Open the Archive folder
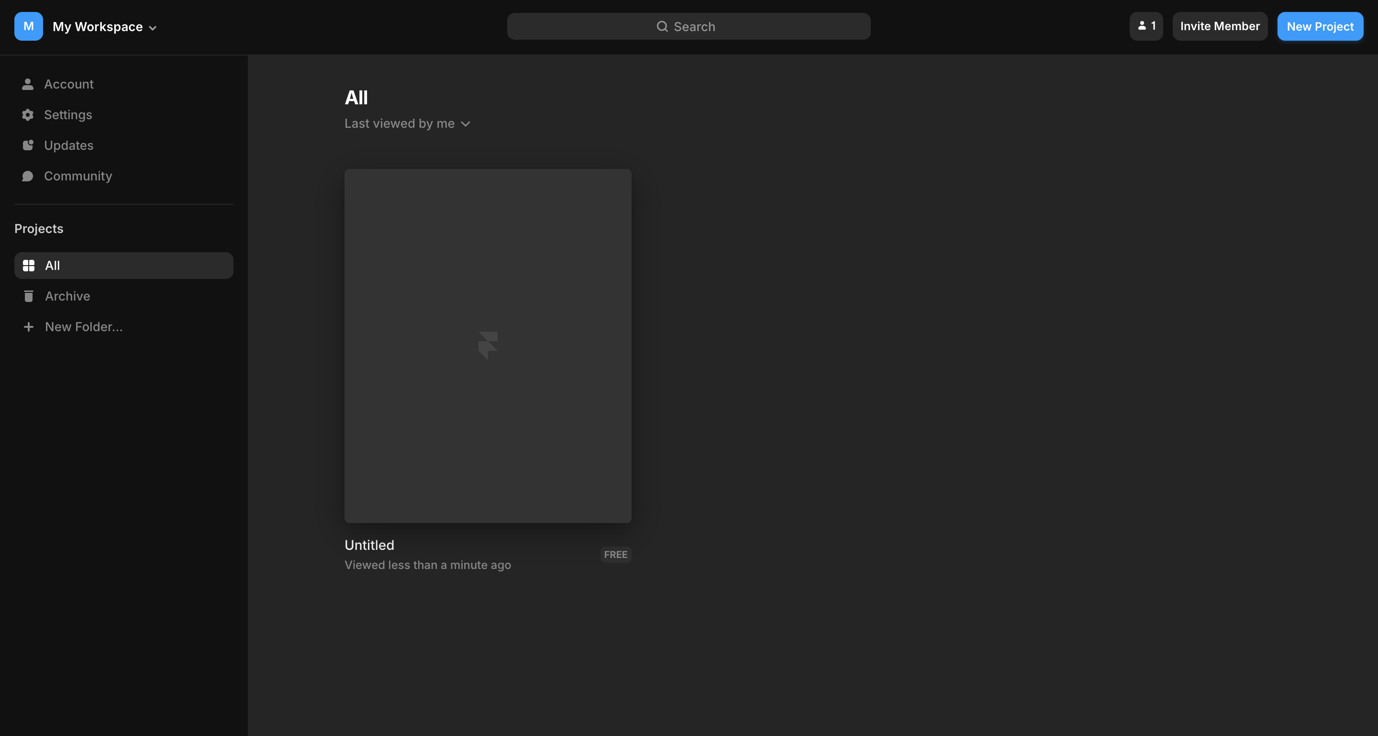Image resolution: width=1378 pixels, height=736 pixels. pyautogui.click(x=123, y=296)
